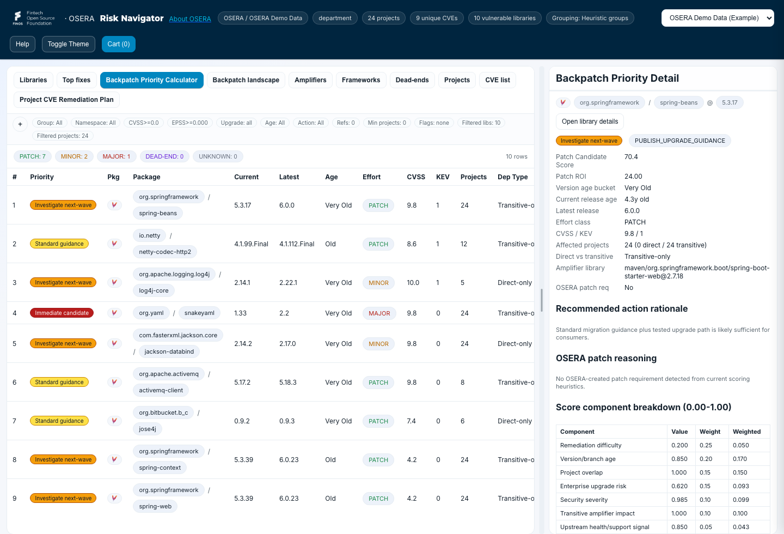Toggle the PATCH: 7 effort filter chip
Image resolution: width=784 pixels, height=534 pixels.
pos(33,156)
